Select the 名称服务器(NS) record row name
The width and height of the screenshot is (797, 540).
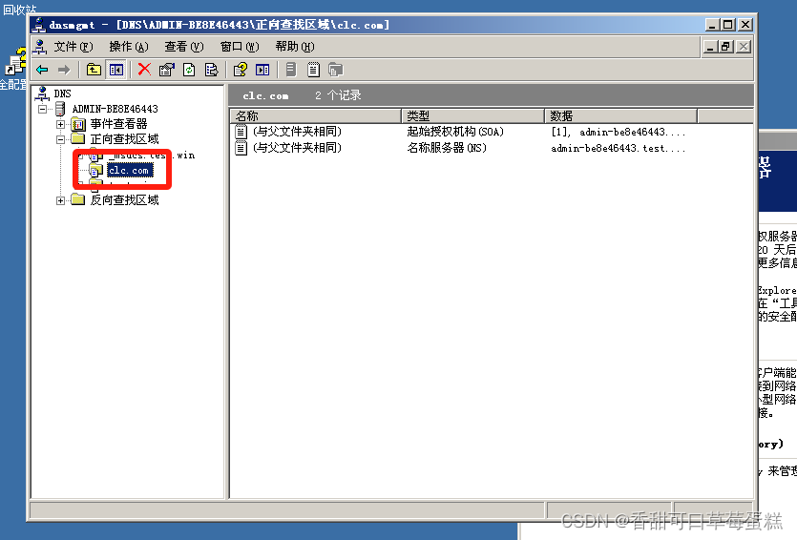click(x=298, y=148)
